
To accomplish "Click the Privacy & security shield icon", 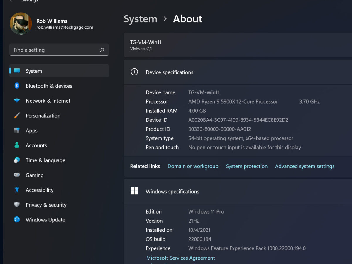I will 17,205.
